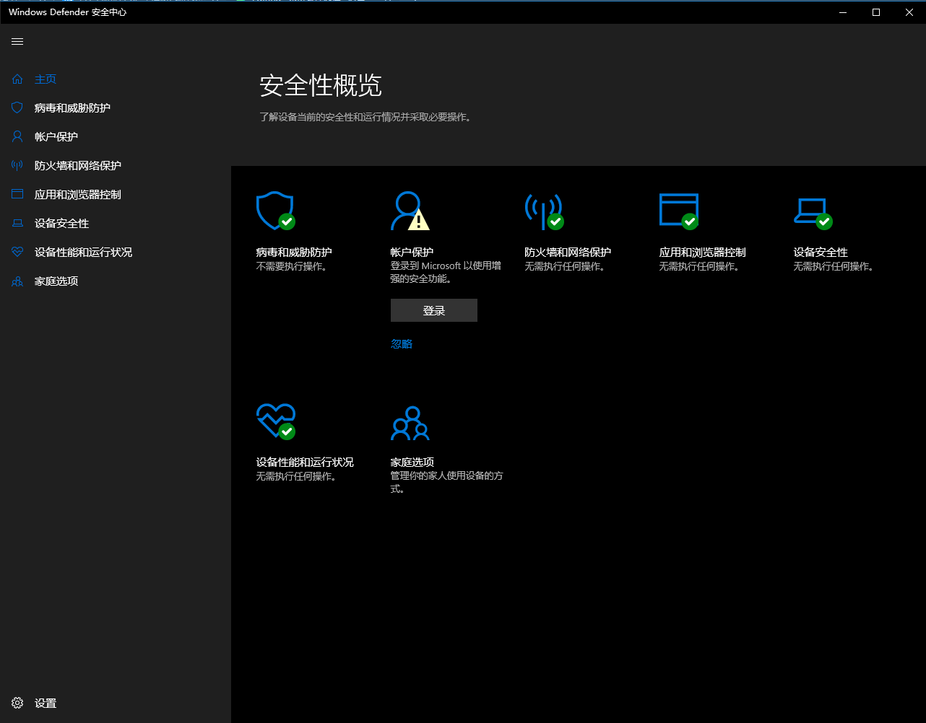Viewport: 926px width, 723px height.
Task: Select 主页 in the sidebar
Action: [46, 79]
